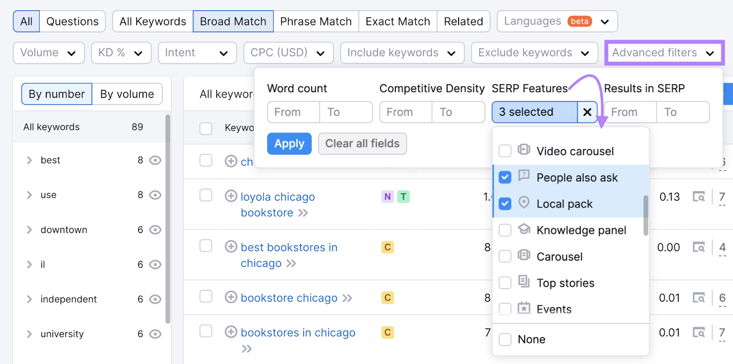This screenshot has height=364, width=733.
Task: Select the Questions tab
Action: pyautogui.click(x=72, y=22)
